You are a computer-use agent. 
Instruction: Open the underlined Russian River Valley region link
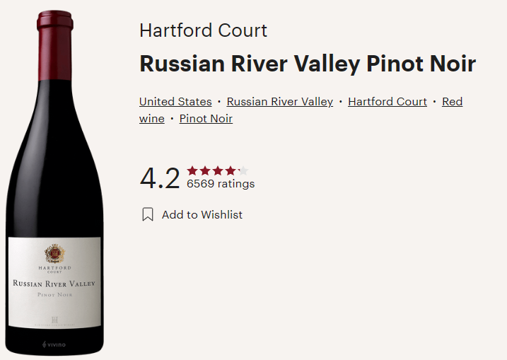[280, 102]
